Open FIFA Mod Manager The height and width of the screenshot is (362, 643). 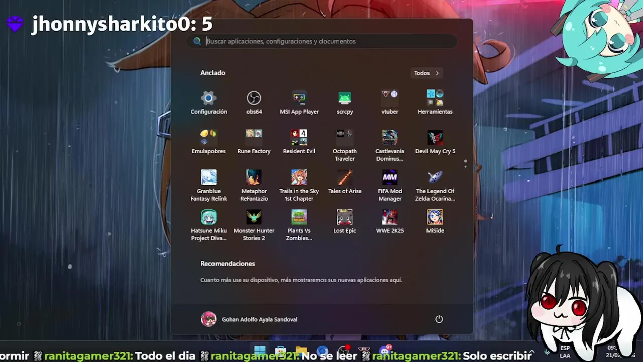coord(390,186)
